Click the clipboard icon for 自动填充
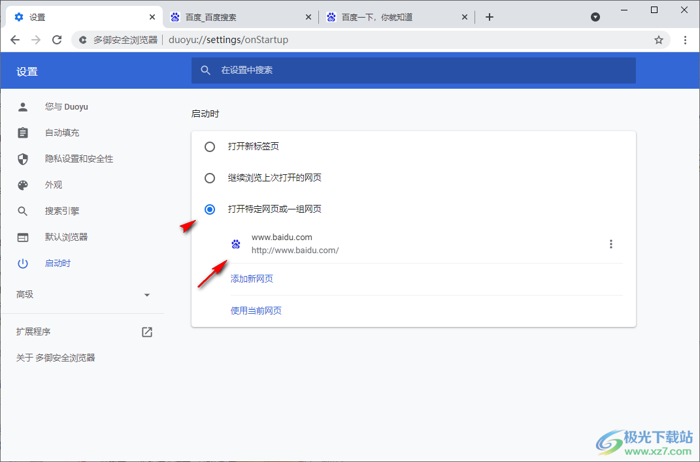Viewport: 700px width, 462px height. [x=23, y=132]
